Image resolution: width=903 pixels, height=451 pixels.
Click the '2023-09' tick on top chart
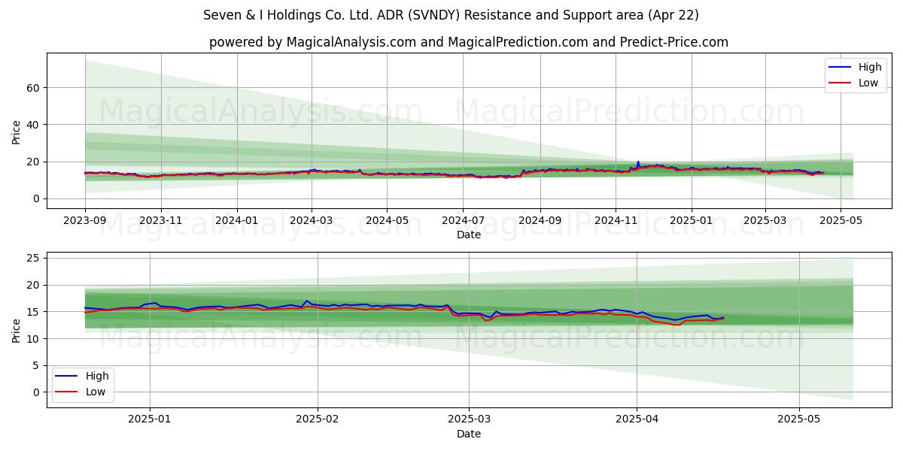tap(85, 220)
